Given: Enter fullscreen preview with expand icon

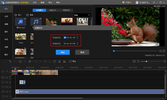Looking at the screenshot, I should (x=164, y=51).
